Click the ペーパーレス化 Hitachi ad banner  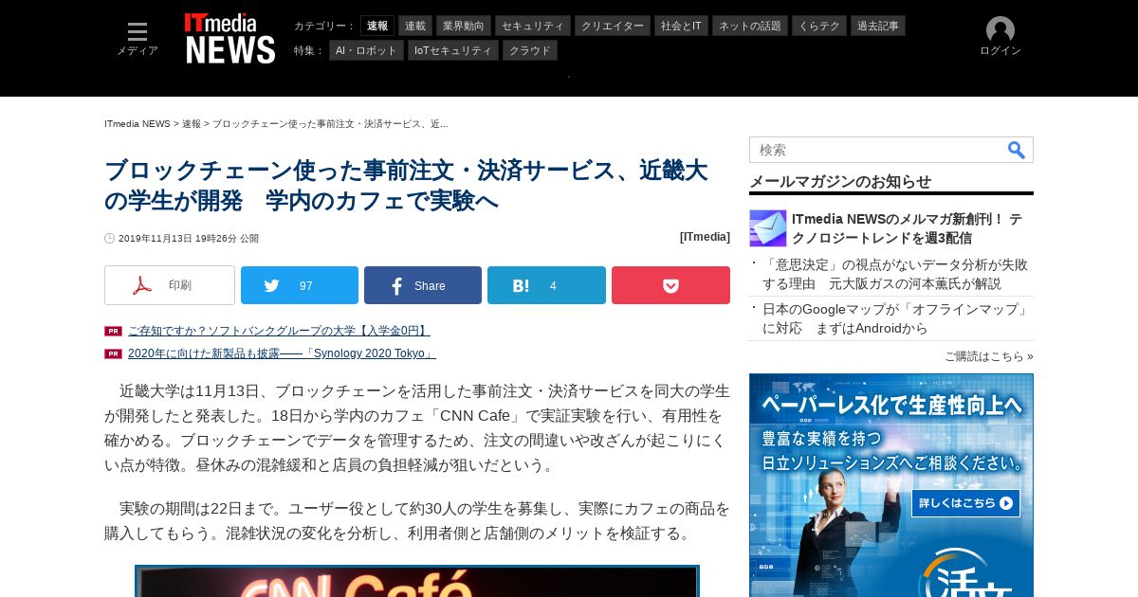[891, 485]
